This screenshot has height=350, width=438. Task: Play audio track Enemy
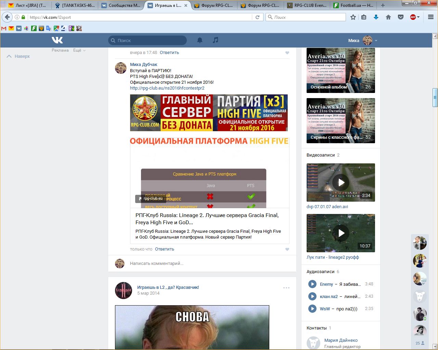pyautogui.click(x=312, y=284)
